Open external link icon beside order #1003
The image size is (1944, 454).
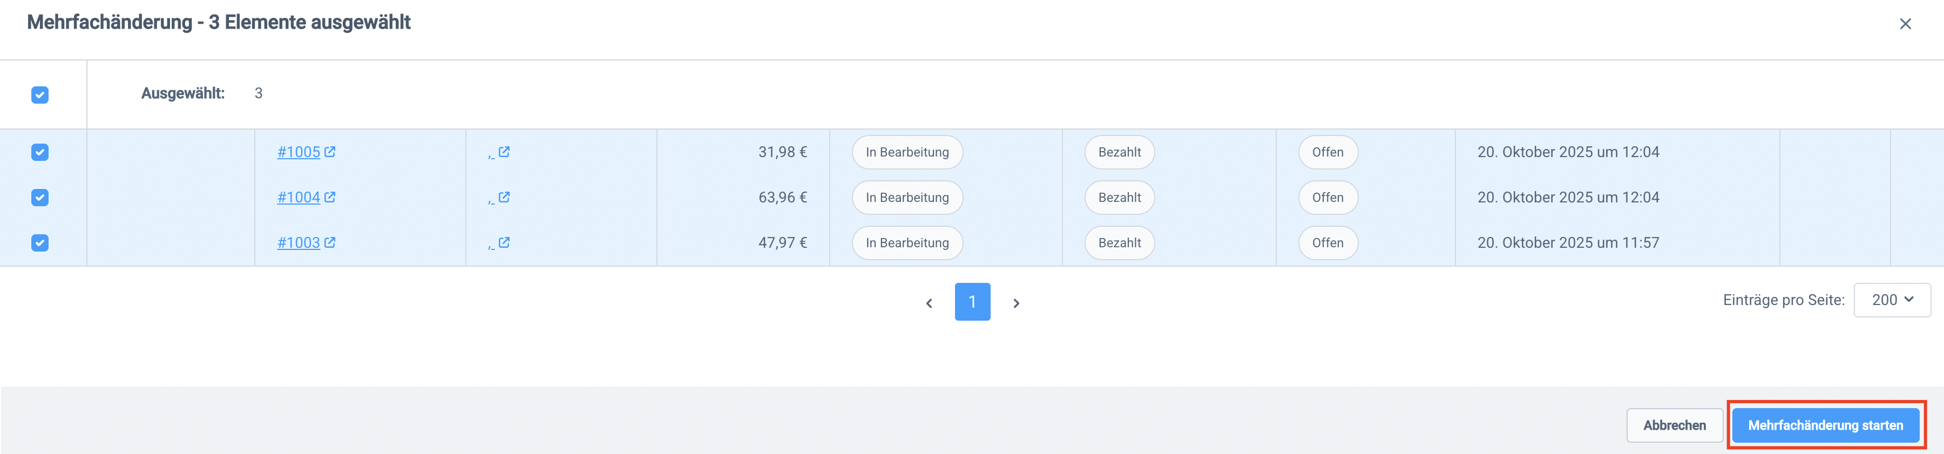(x=330, y=242)
